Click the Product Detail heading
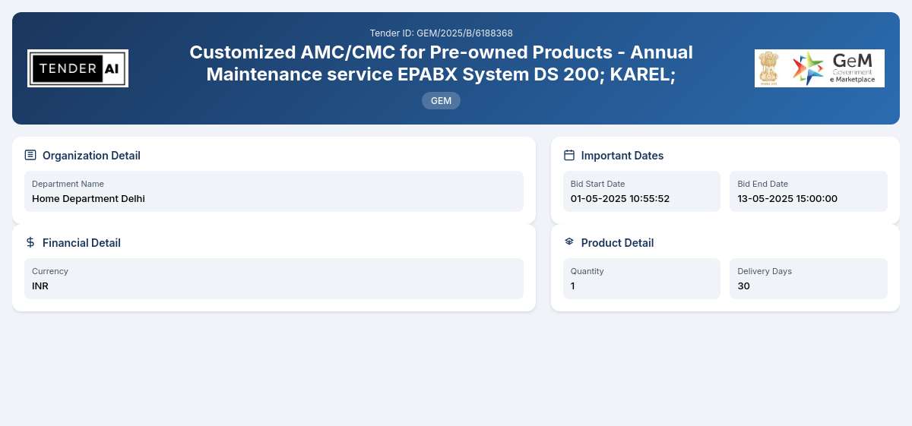 pos(617,243)
